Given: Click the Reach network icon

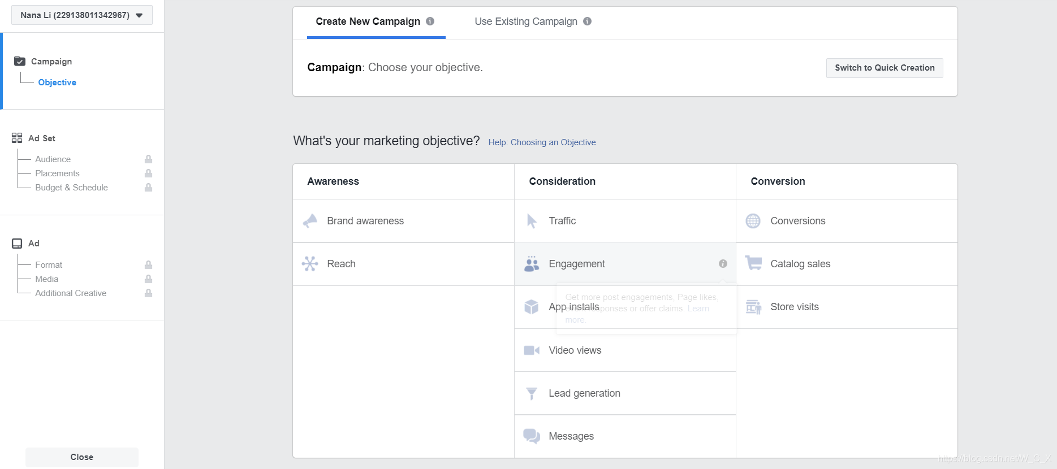Looking at the screenshot, I should coord(310,264).
